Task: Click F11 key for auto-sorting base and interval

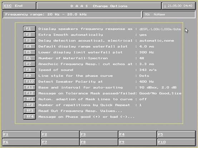Action: (29, 87)
